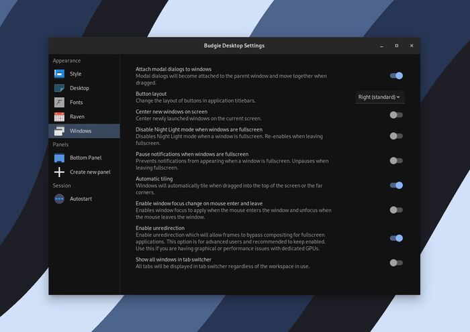Click the Automatic tiling label text
The height and width of the screenshot is (332, 470).
154,179
